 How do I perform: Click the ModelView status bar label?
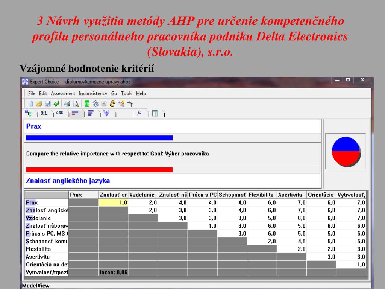[36, 286]
